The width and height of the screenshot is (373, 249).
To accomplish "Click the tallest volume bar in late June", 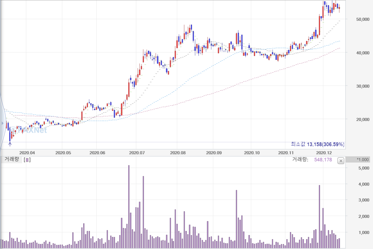I will 129,206.
